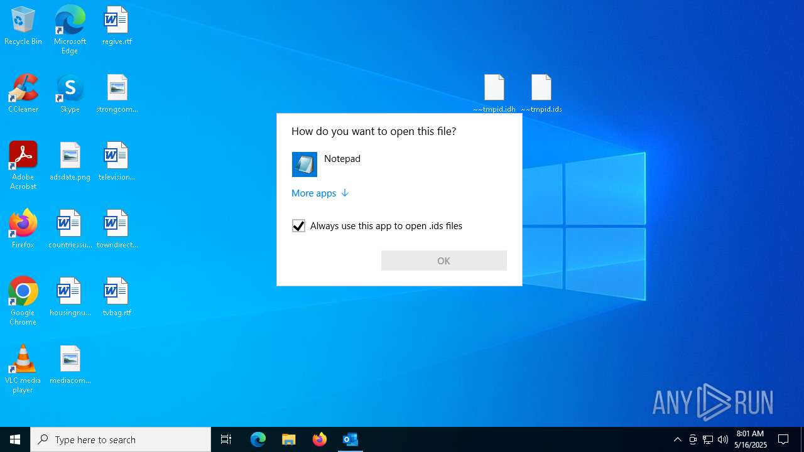Open Microsoft Edge from the taskbar
This screenshot has width=804, height=452.
(258, 439)
